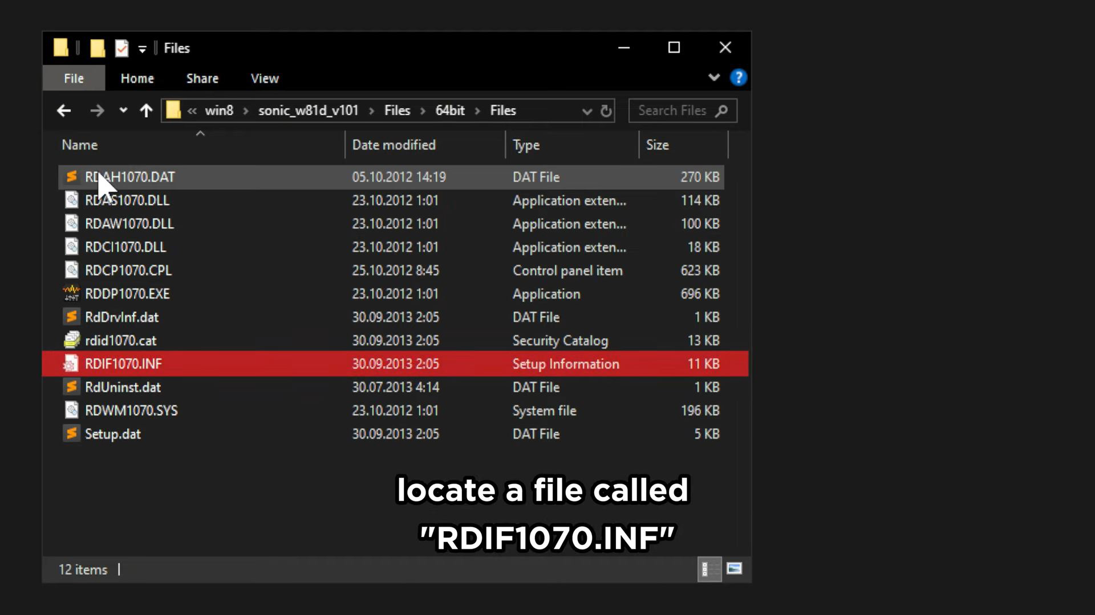Click the folder icon in the title bar

[61, 48]
